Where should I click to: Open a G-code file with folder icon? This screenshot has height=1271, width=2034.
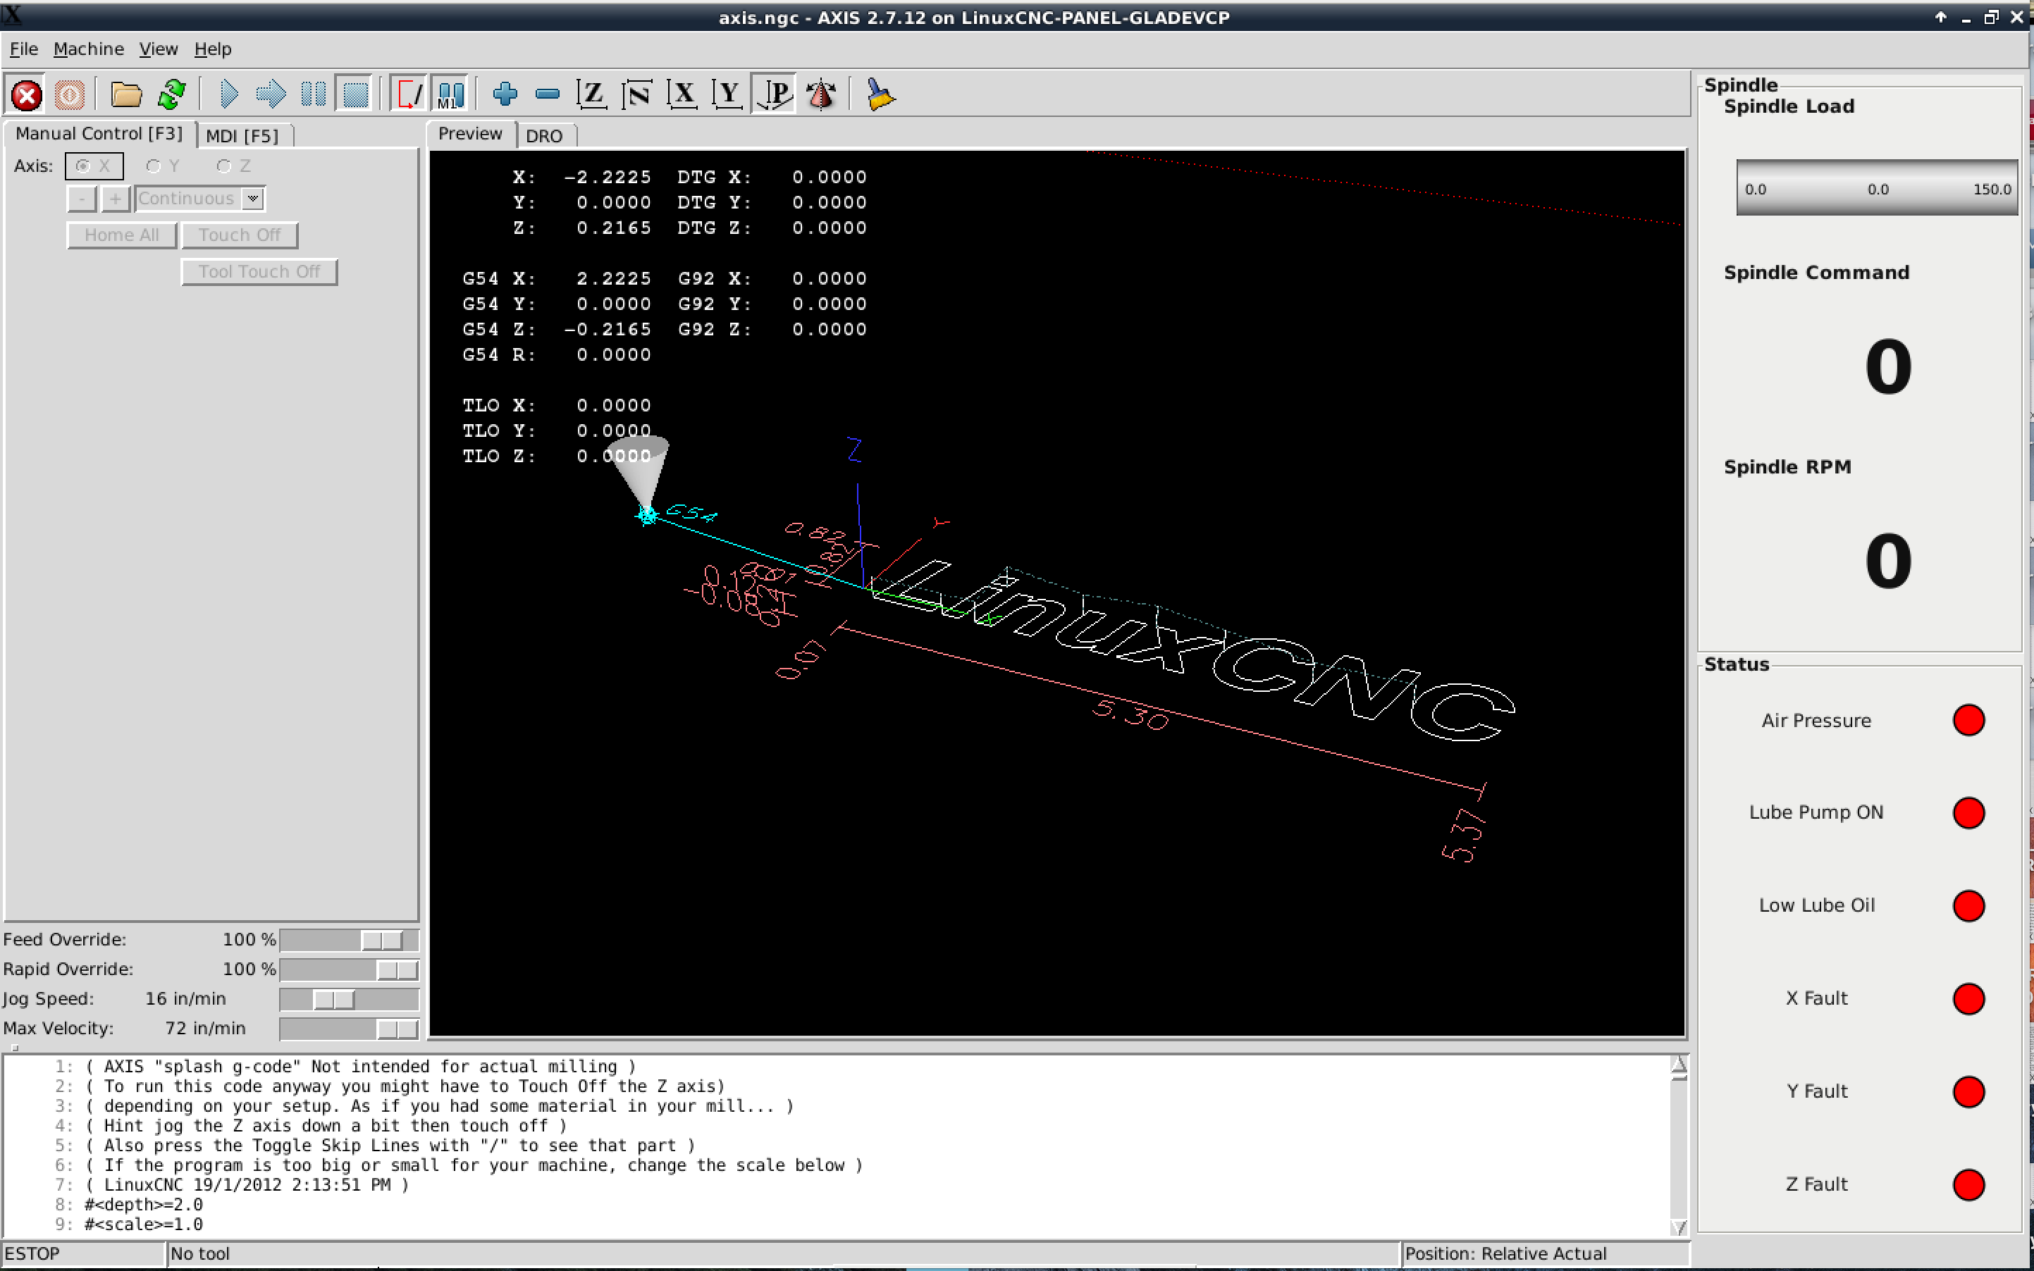[x=127, y=95]
